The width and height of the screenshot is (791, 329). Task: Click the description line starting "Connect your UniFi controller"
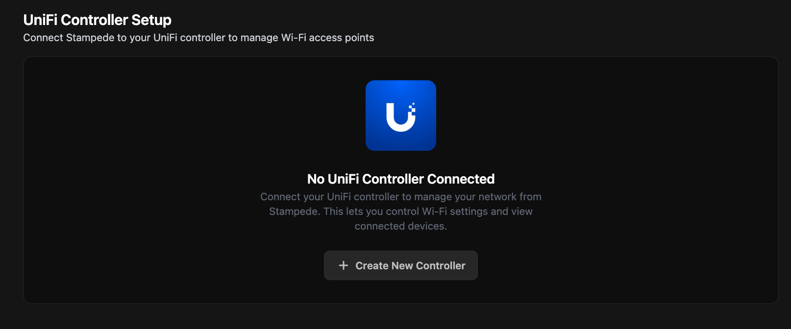tap(400, 197)
